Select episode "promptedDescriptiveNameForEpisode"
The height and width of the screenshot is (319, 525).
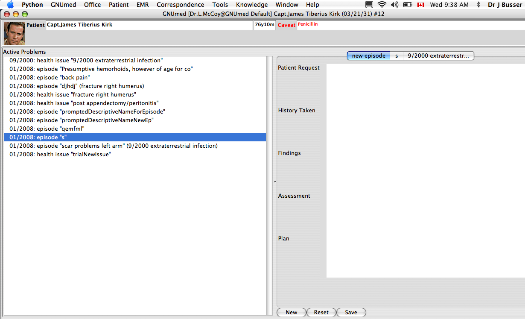pyautogui.click(x=135, y=112)
